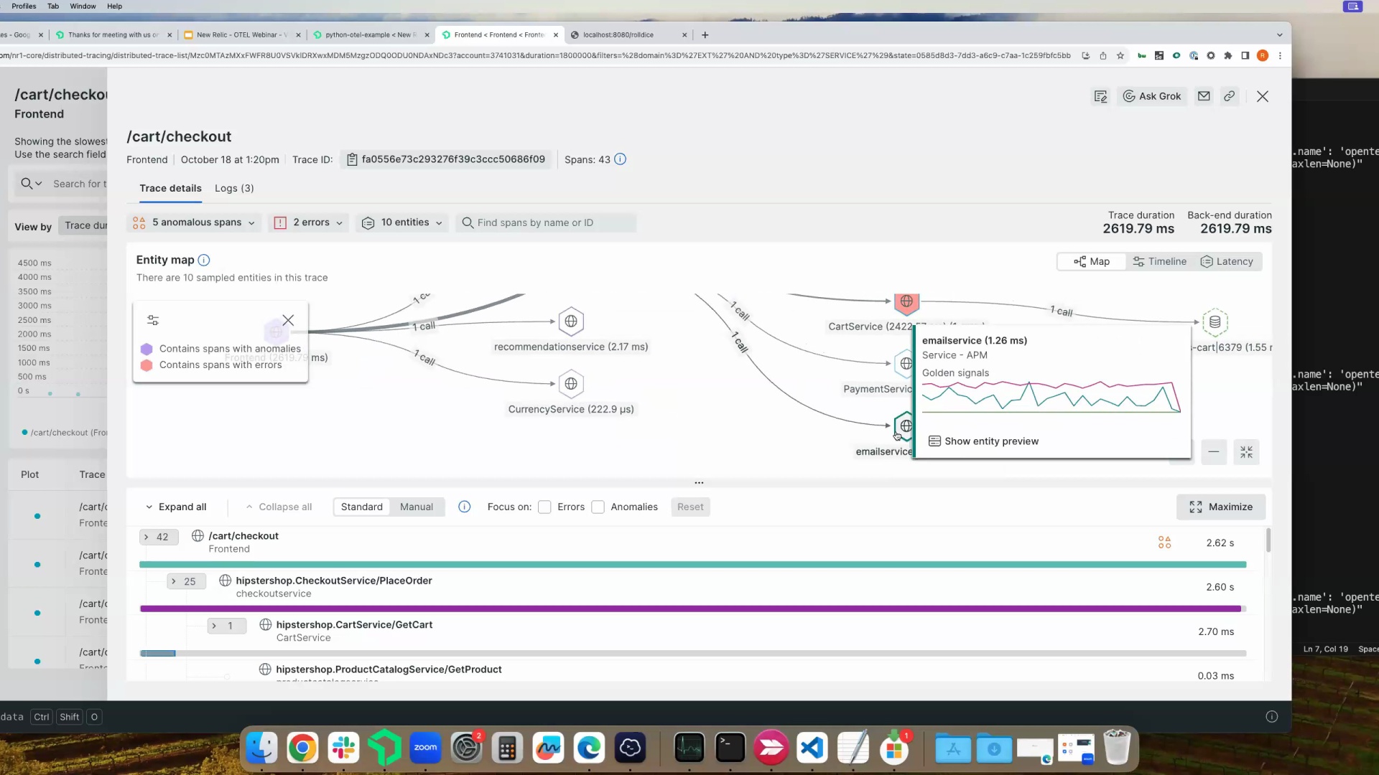This screenshot has height=775, width=1379.
Task: Copy the Trace ID using clipboard icon
Action: pos(352,159)
